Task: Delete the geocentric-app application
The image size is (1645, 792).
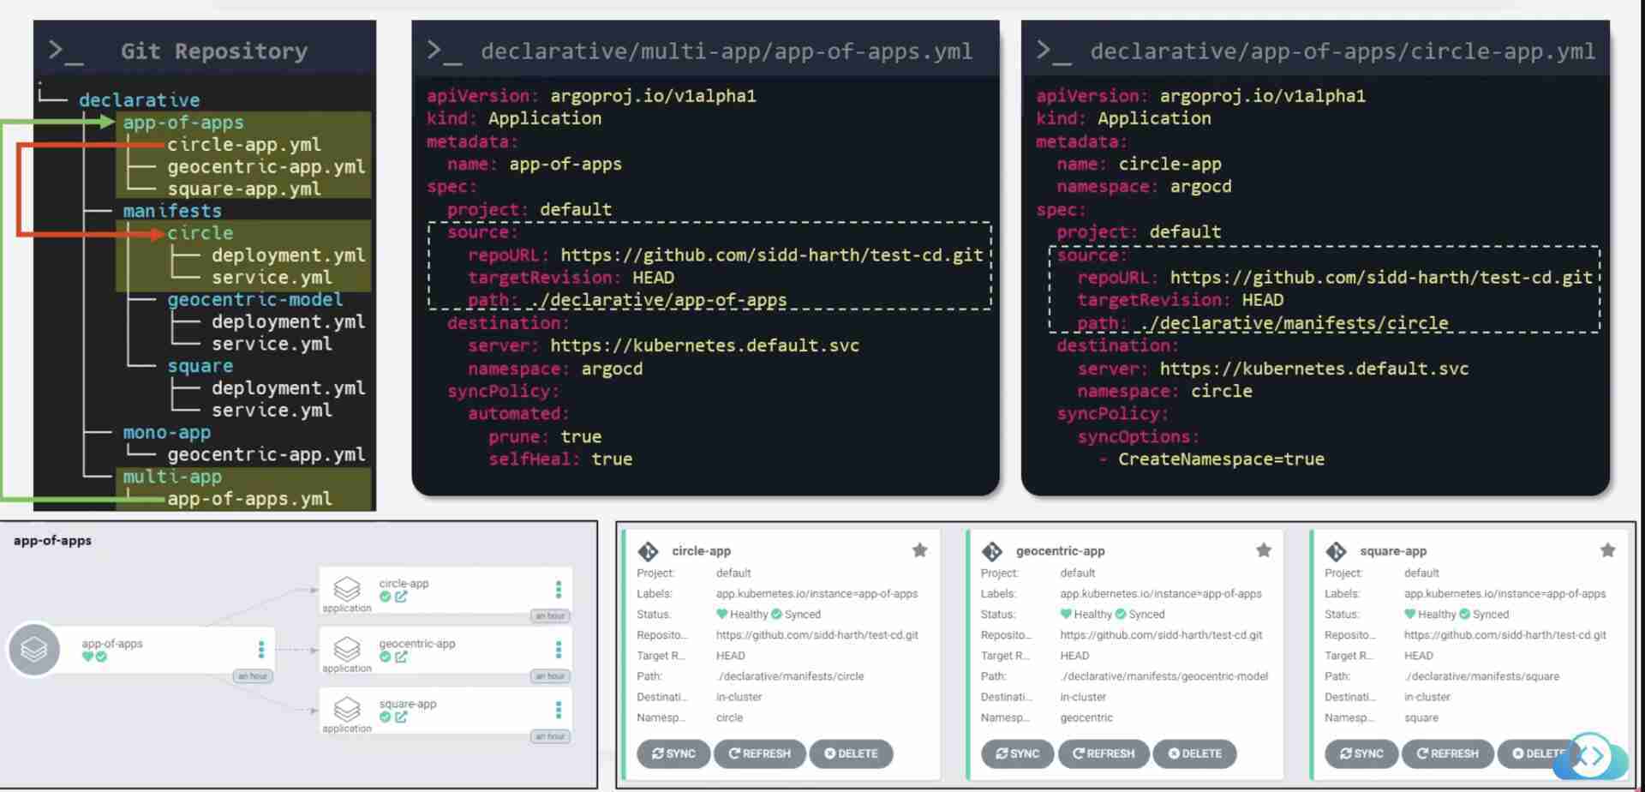Action: coord(1195,753)
